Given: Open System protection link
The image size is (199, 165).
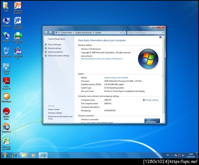Looking at the screenshot, I should [55, 52].
